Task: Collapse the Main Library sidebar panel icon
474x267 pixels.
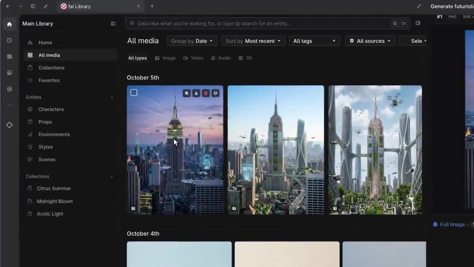Action: click(113, 24)
